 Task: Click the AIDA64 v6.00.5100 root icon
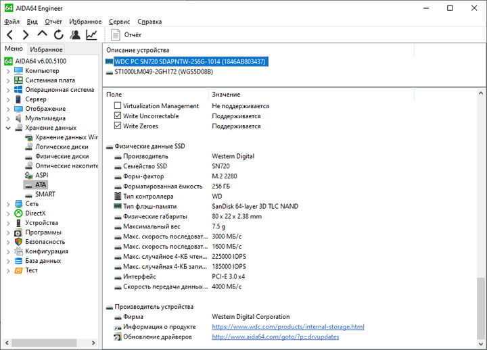pyautogui.click(x=9, y=61)
